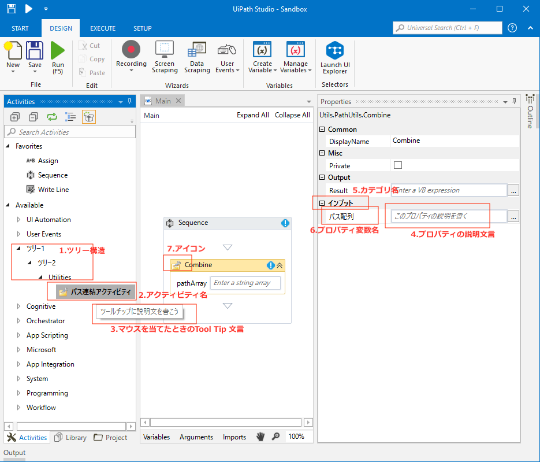Image resolution: width=540 pixels, height=462 pixels.
Task: Click Sequence validation error icon
Action: [285, 223]
